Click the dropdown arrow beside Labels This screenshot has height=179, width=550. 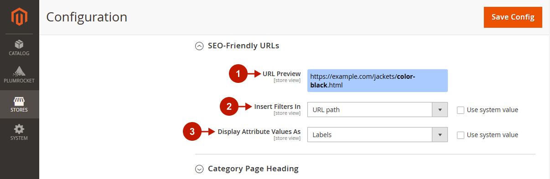(x=440, y=135)
